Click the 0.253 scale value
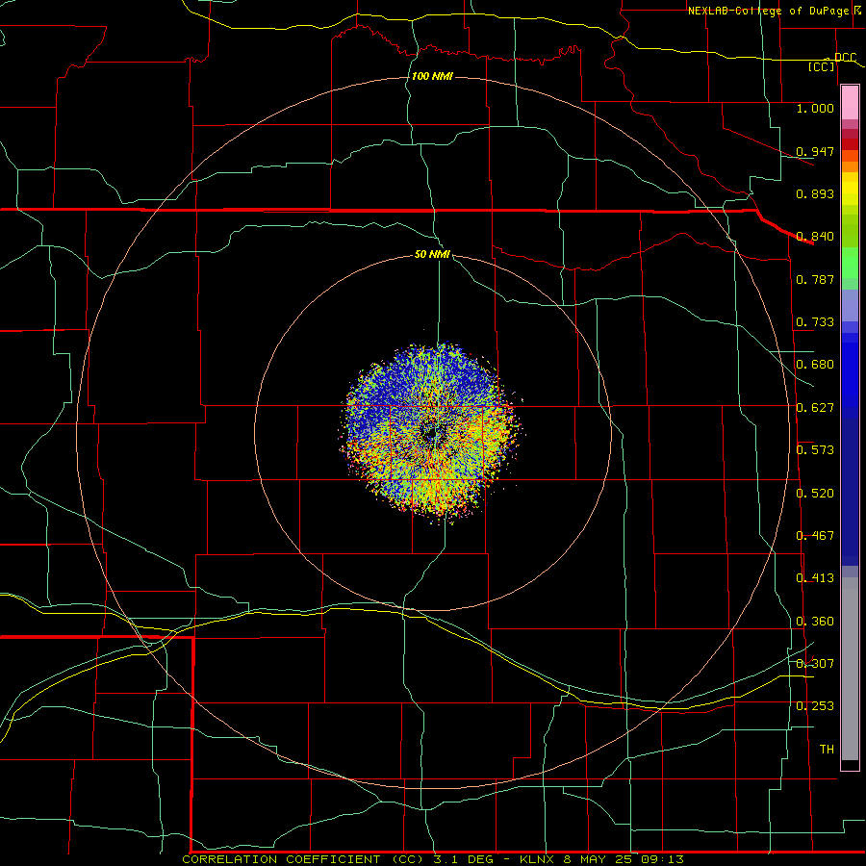The image size is (866, 866). (815, 706)
